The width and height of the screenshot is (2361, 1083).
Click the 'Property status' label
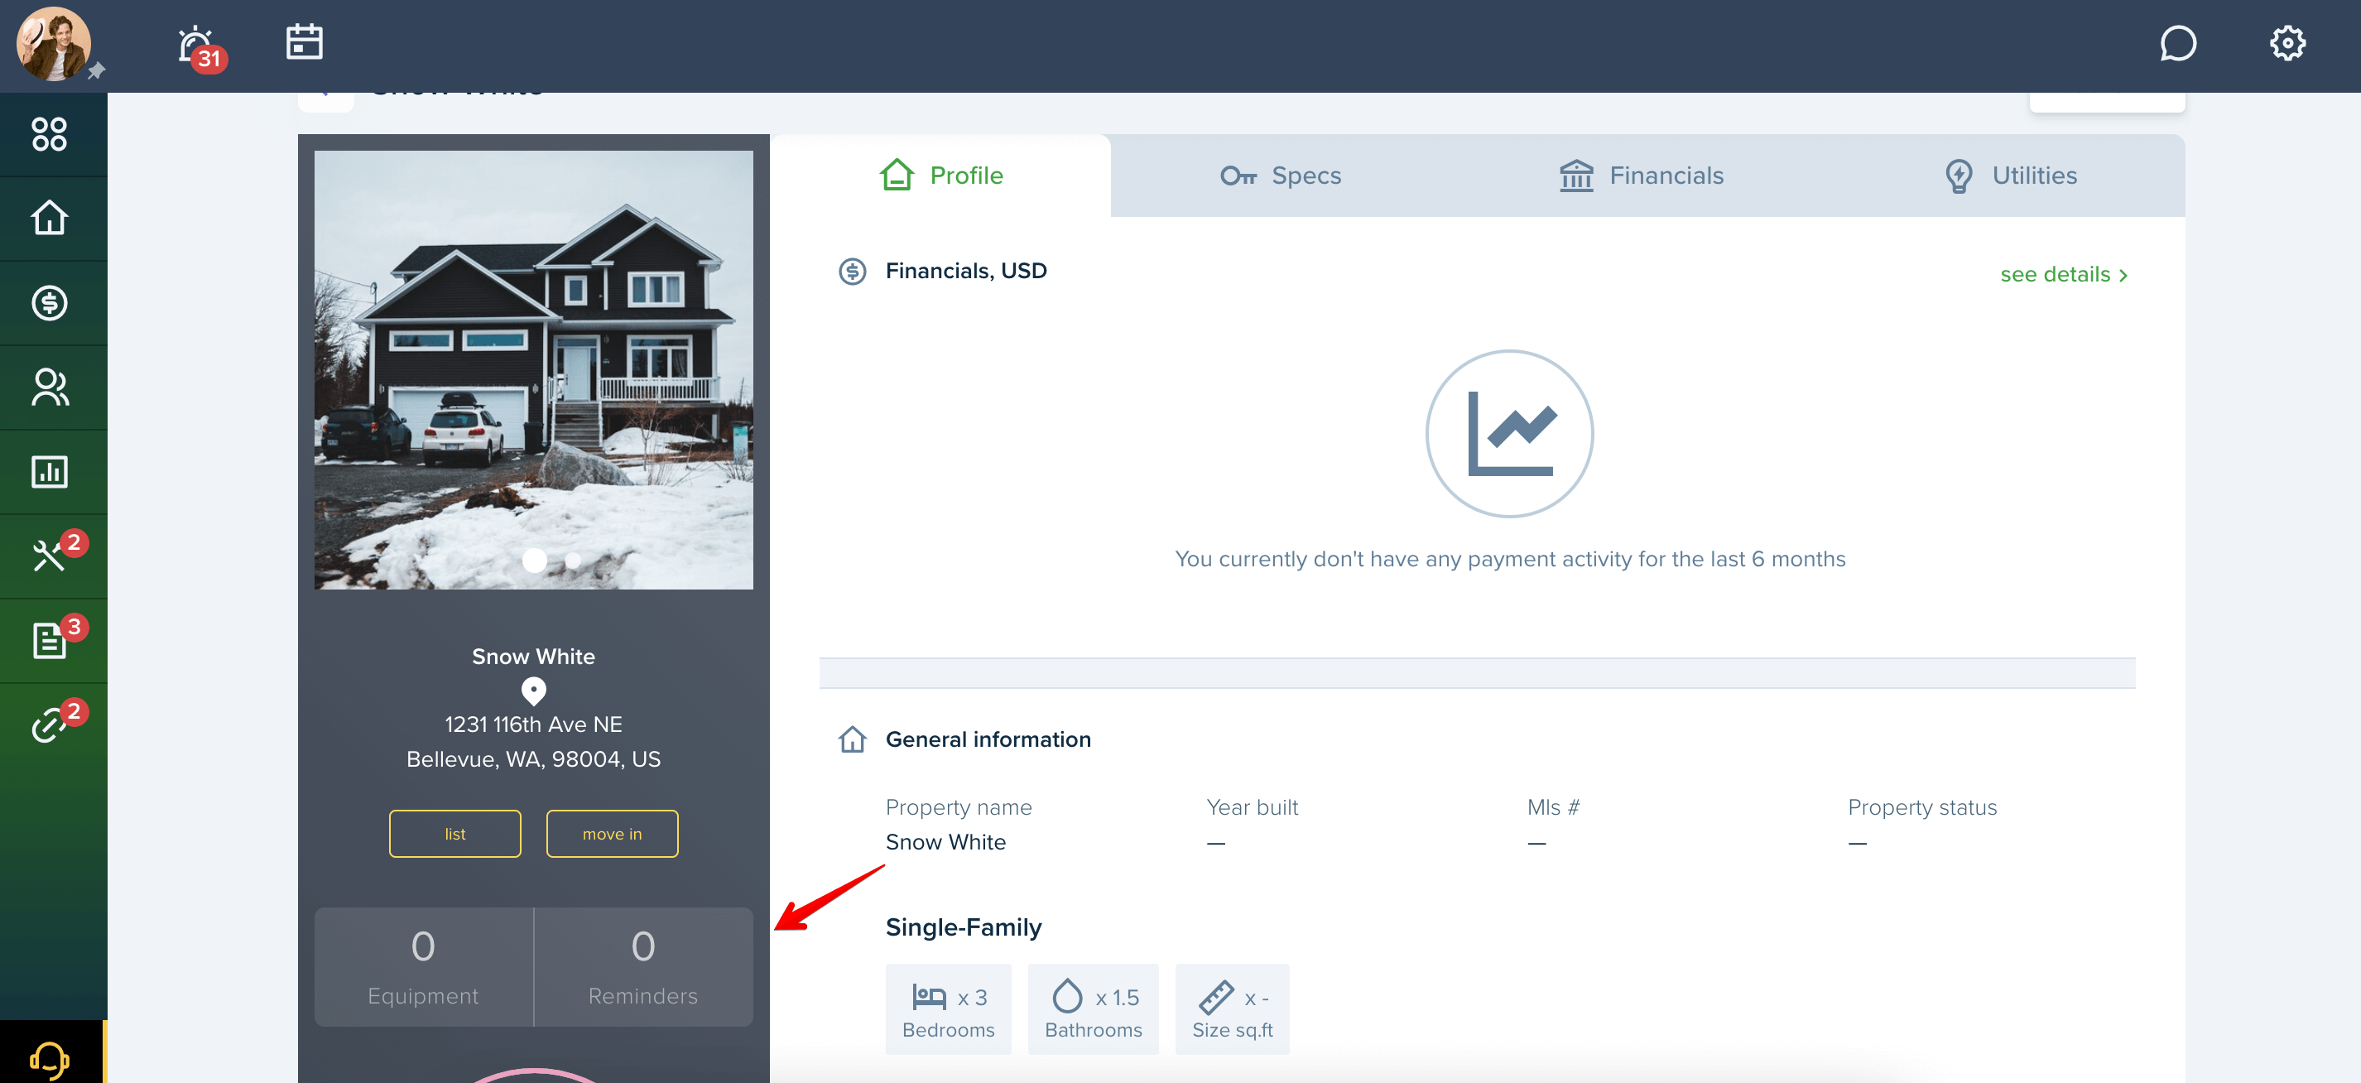pos(1922,807)
